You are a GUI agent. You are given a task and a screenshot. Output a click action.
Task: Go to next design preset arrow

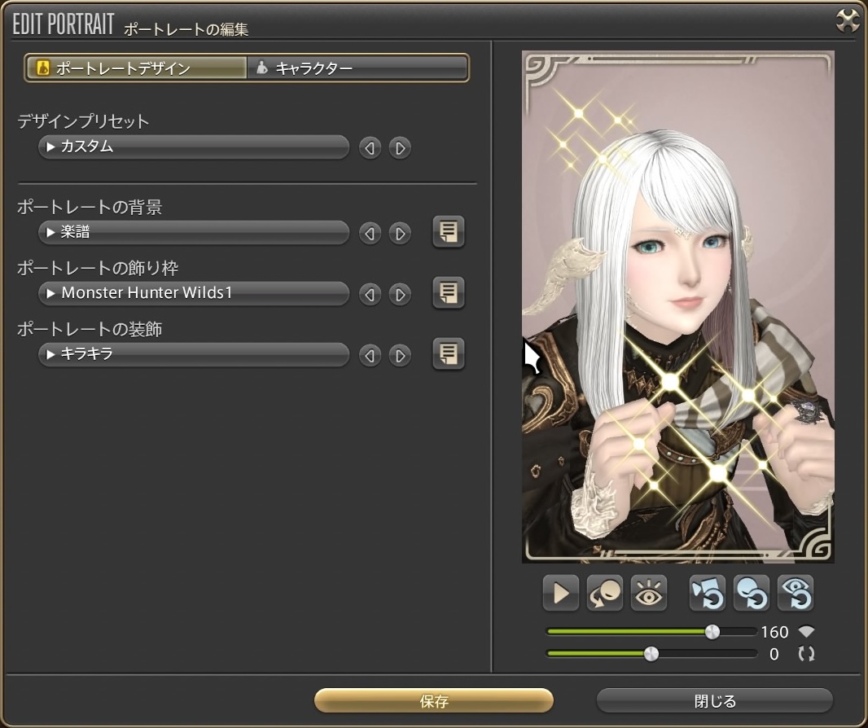tap(399, 148)
